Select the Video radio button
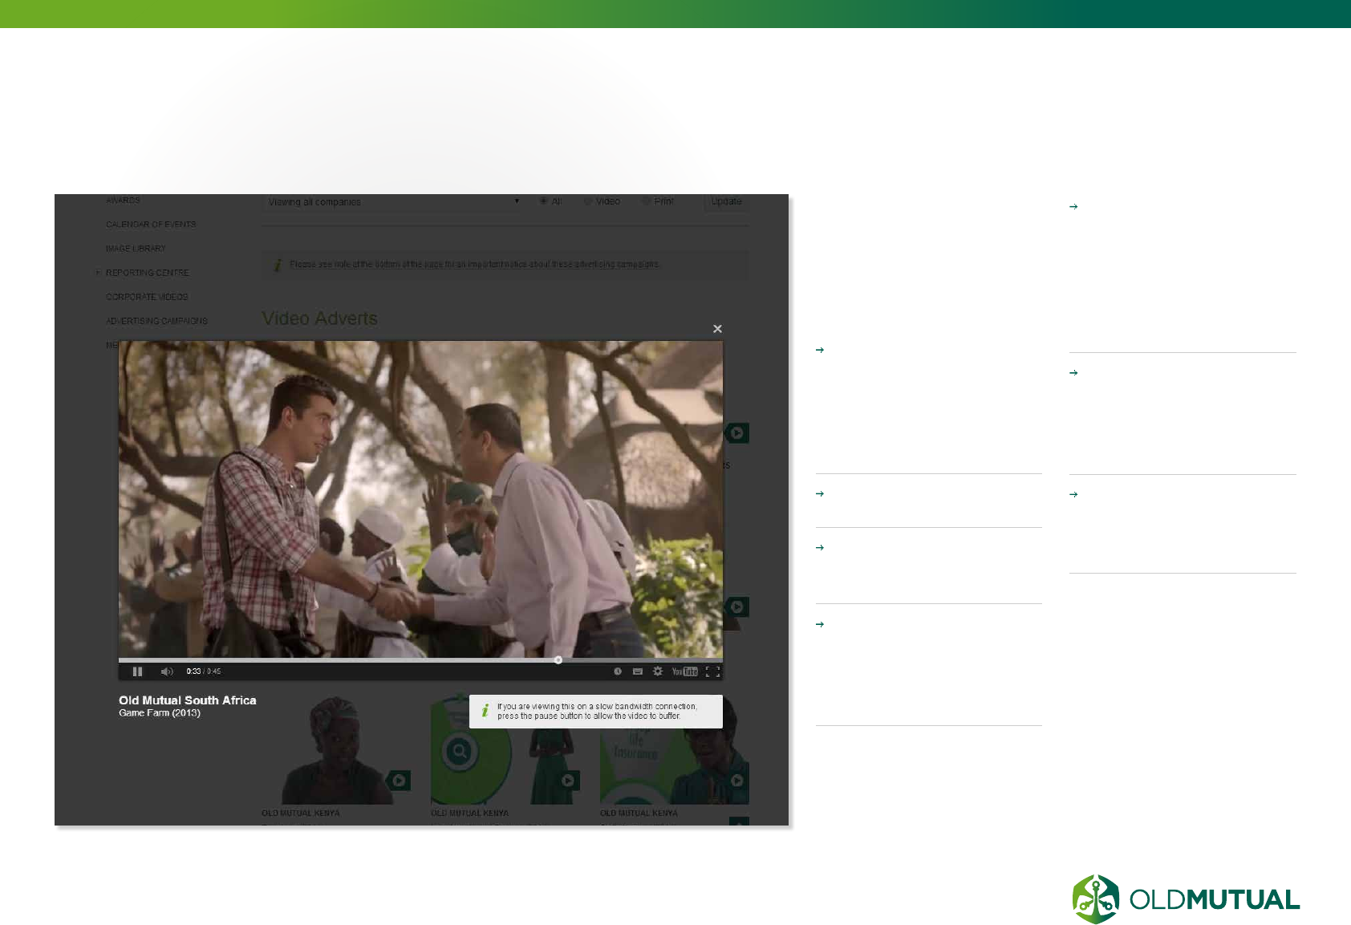The width and height of the screenshot is (1351, 925). pyautogui.click(x=588, y=201)
